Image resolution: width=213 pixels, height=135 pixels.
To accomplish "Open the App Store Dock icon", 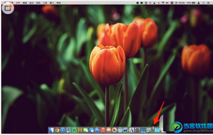I will [97, 130].
